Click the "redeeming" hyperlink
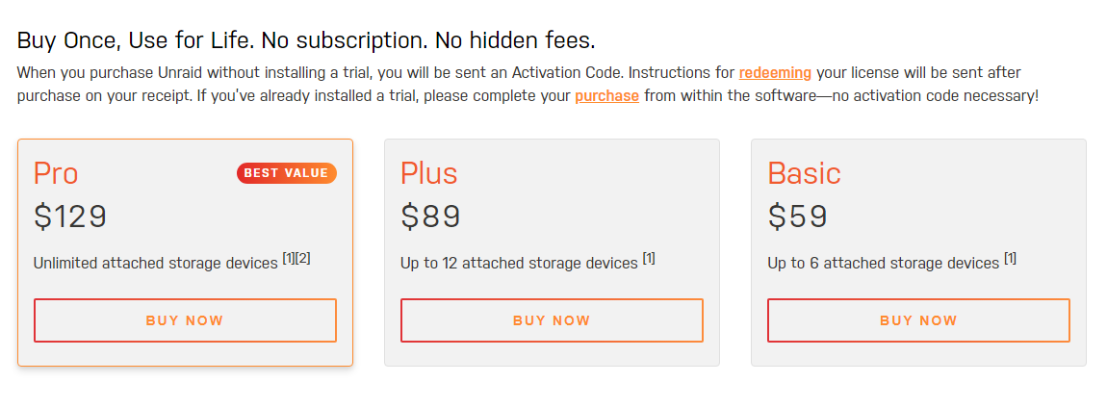The width and height of the screenshot is (1107, 408). (x=775, y=72)
